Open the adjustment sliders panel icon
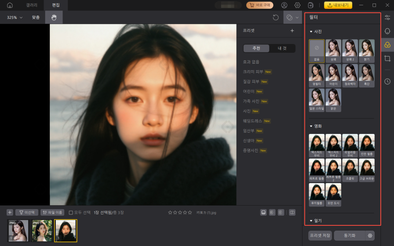This screenshot has height=246, width=394. click(387, 18)
